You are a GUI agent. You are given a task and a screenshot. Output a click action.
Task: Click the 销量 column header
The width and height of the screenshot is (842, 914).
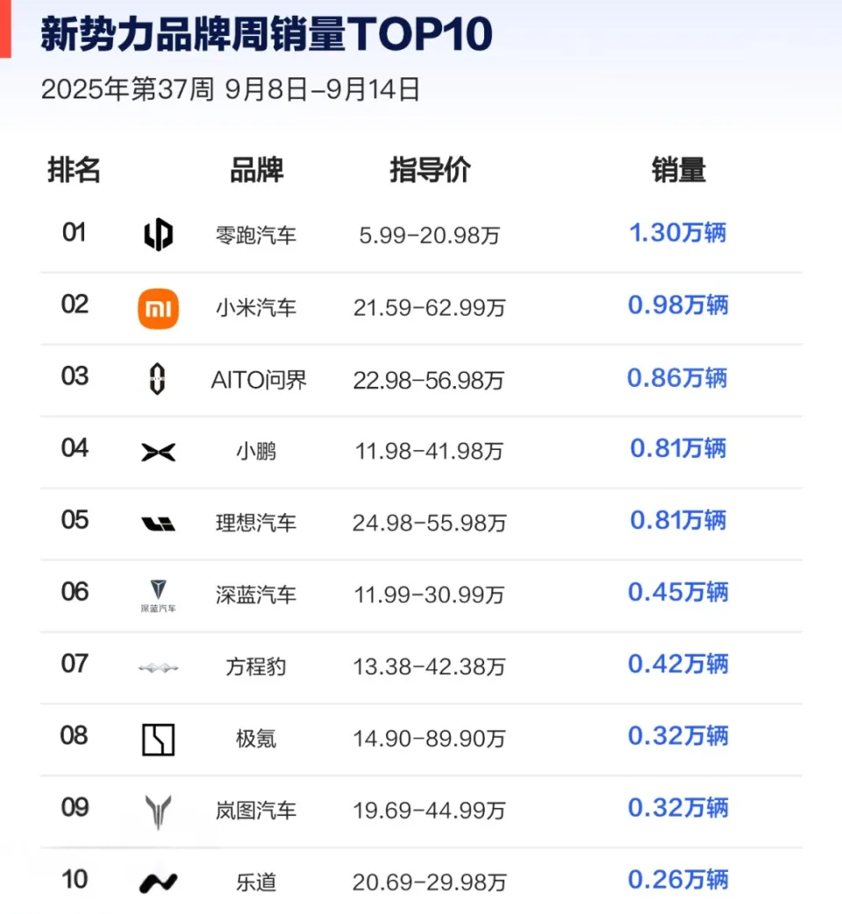point(678,170)
